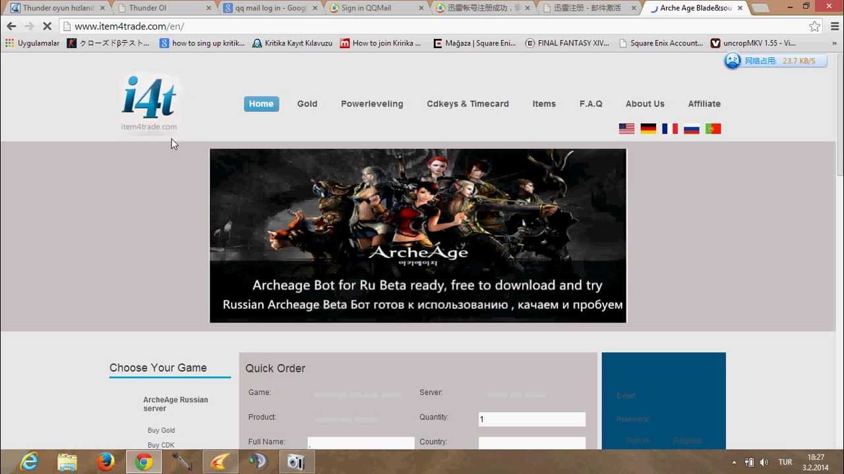Open the Product dropdown in Quick Order
The width and height of the screenshot is (844, 474).
coord(347,419)
